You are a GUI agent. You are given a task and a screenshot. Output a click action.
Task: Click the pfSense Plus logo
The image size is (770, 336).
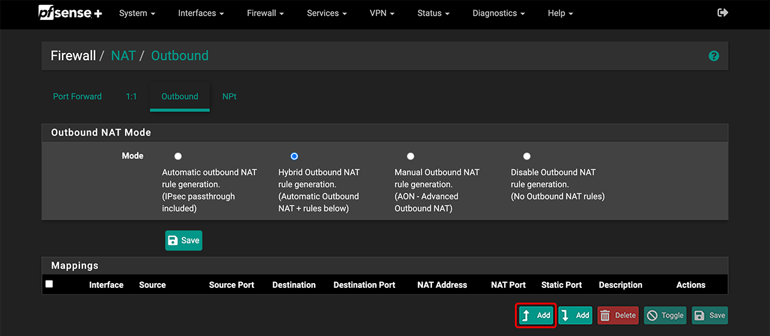click(70, 13)
